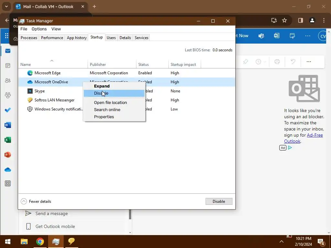Open To Do checkmark in Outlook sidebar

point(8,110)
